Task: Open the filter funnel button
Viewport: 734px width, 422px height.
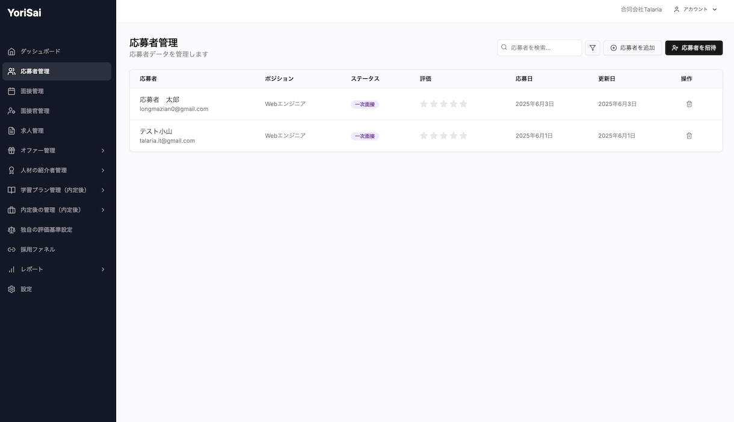Action: [593, 48]
